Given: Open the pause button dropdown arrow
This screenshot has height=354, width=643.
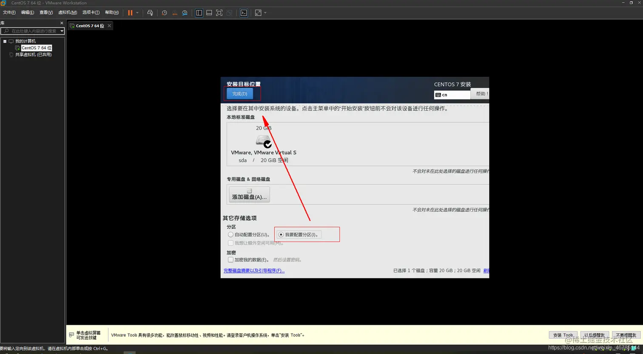Looking at the screenshot, I should (x=137, y=13).
